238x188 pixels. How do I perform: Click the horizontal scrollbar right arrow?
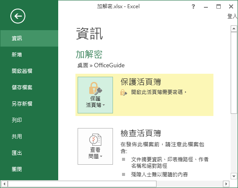click(x=226, y=184)
